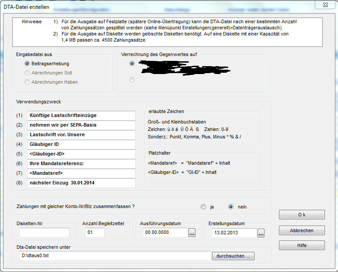Close the DTA-Datei erstellen dialog
The width and height of the screenshot is (338, 272).
326,4
